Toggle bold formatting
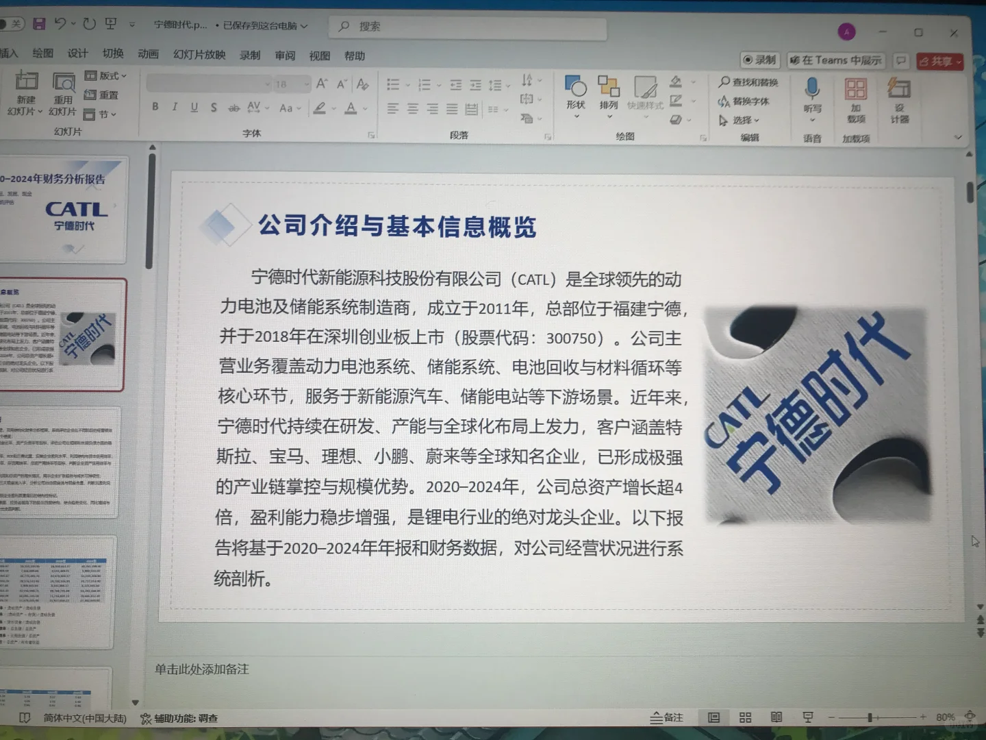Screen dimensions: 986x740 [155, 107]
